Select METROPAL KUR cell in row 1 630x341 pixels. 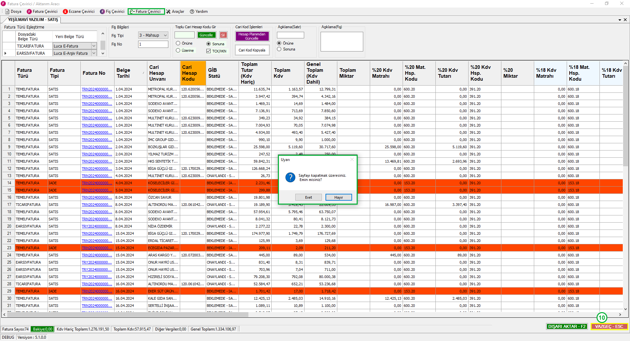tap(163, 89)
